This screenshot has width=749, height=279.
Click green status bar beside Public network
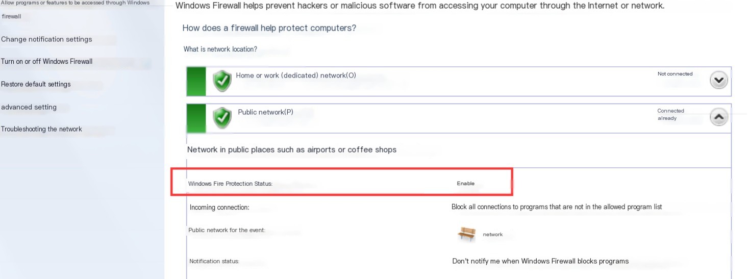[x=196, y=118]
